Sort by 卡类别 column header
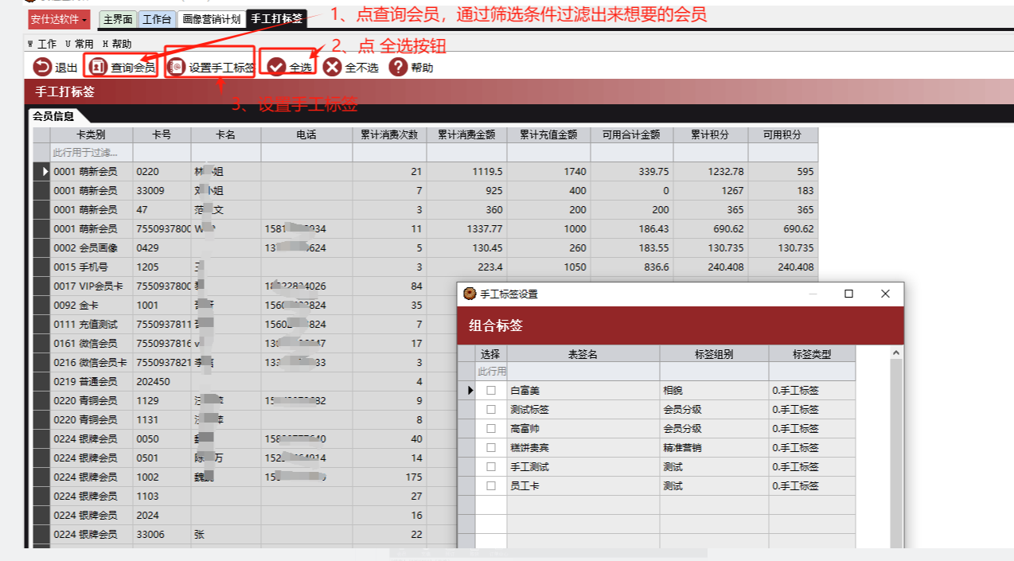The image size is (1014, 561). coord(91,134)
